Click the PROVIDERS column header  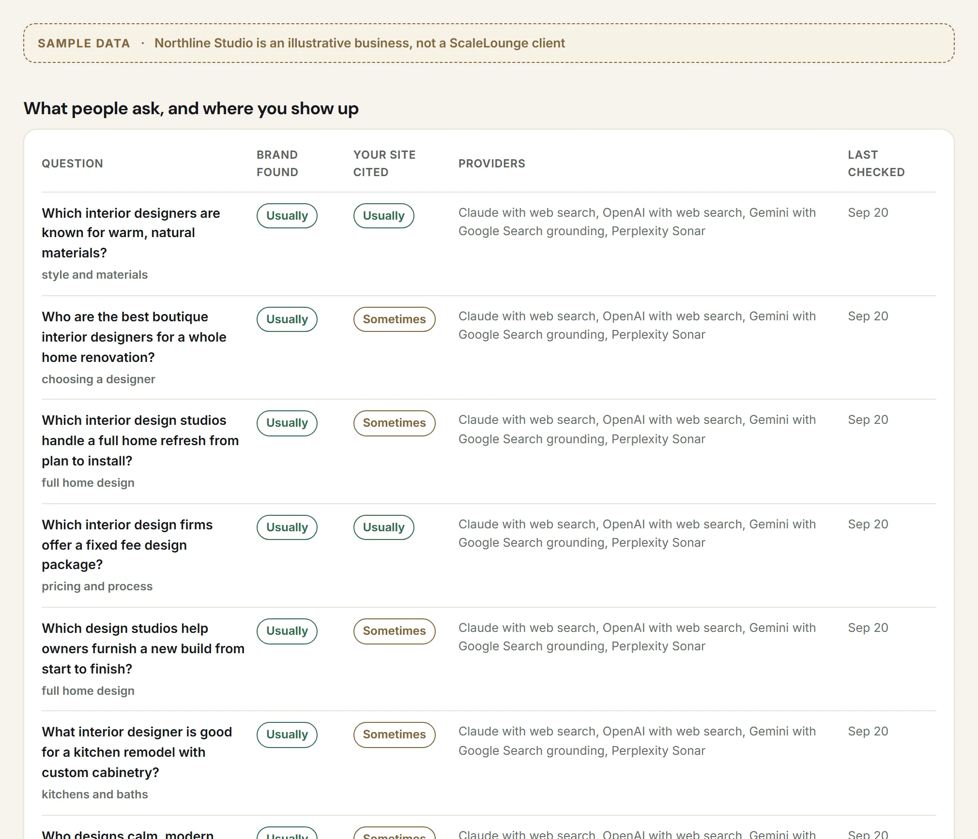point(492,164)
